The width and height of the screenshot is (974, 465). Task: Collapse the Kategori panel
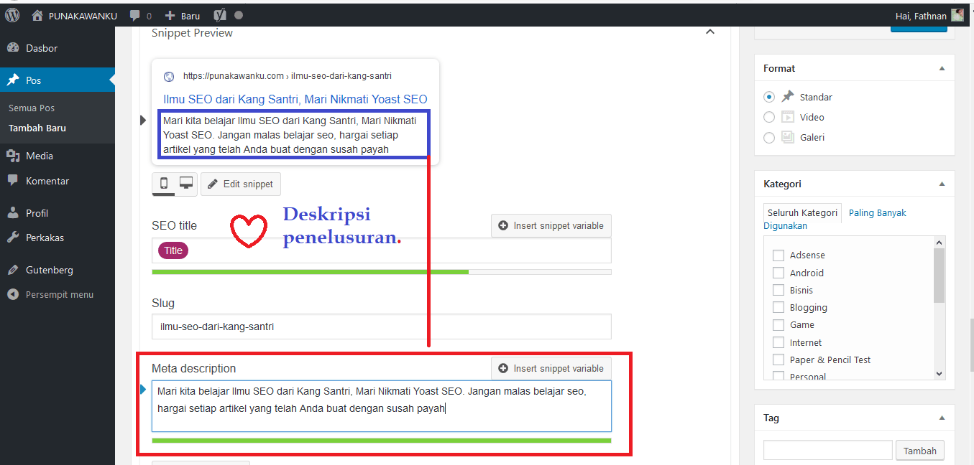(942, 184)
